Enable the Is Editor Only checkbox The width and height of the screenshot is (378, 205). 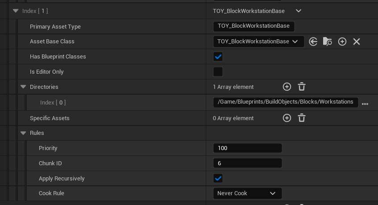(218, 71)
